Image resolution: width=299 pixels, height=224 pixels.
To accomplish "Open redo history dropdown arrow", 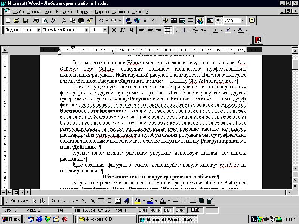I will point(120,21).
